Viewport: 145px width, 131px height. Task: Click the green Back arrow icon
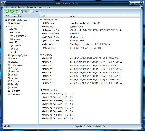7,11
